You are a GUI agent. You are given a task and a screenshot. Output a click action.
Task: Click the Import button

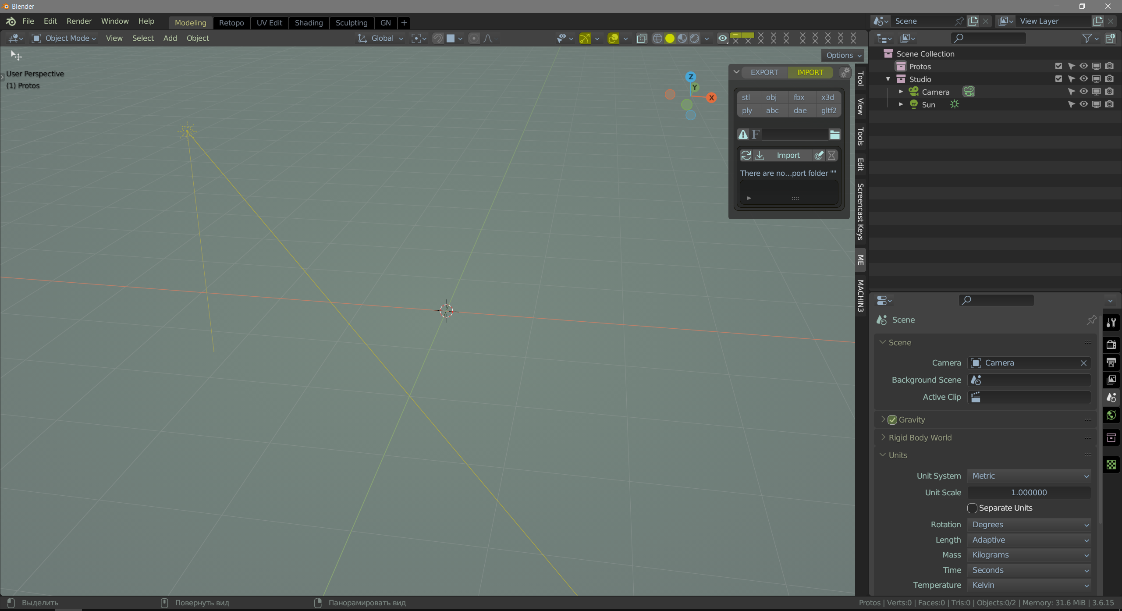coord(788,156)
